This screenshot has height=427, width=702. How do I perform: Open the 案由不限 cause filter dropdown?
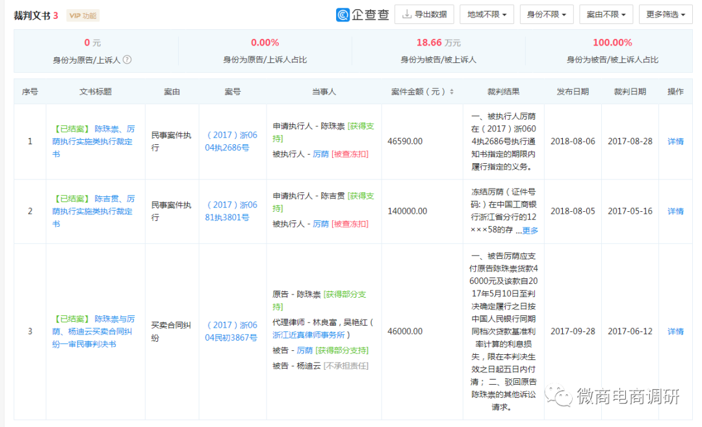pyautogui.click(x=606, y=14)
